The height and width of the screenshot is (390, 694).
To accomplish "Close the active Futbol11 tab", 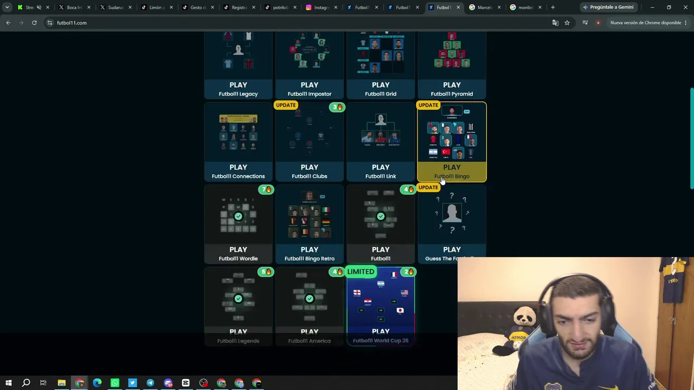I will point(458,8).
